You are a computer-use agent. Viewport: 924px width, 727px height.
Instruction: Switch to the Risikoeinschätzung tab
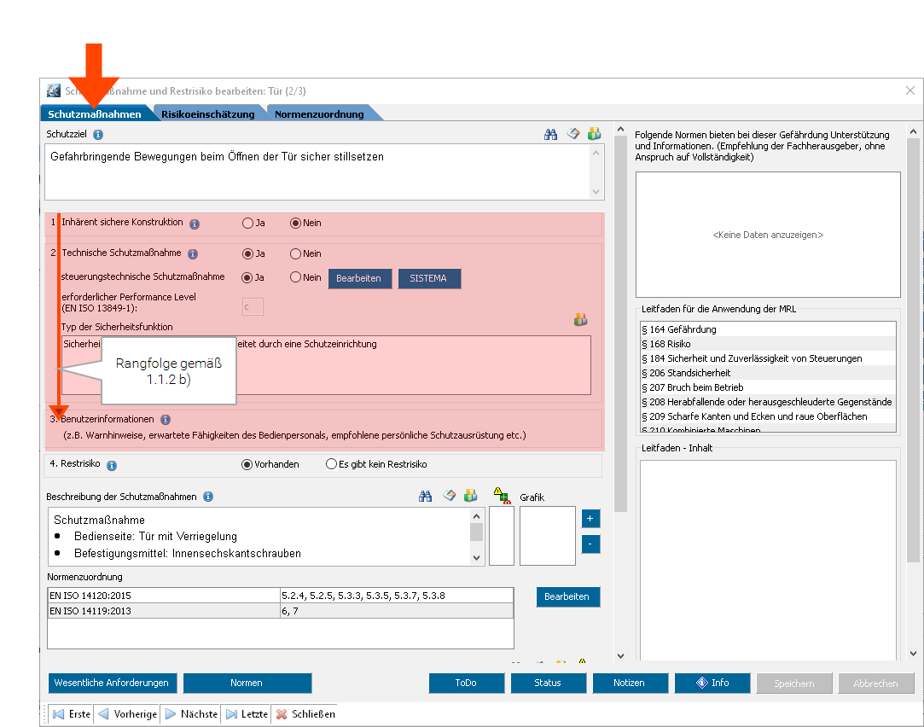click(207, 114)
